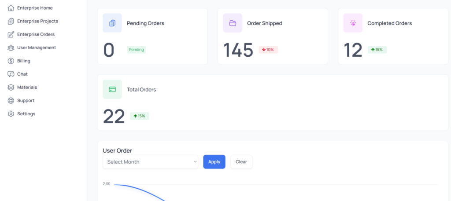Click the Enterprise Home house icon
Screen dimensions: 451x201
coord(11,8)
